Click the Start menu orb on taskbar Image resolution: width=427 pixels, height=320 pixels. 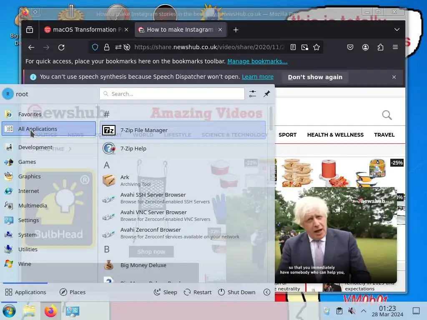click(x=9, y=311)
